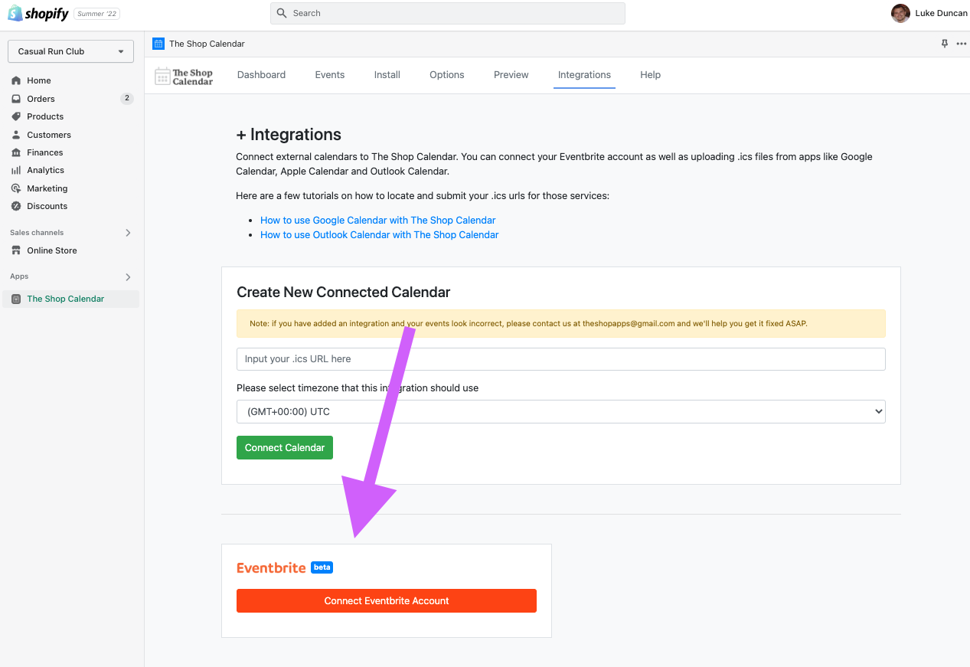Click The Shop Calendar logo
Screen dimensions: 970x667
coord(184,76)
